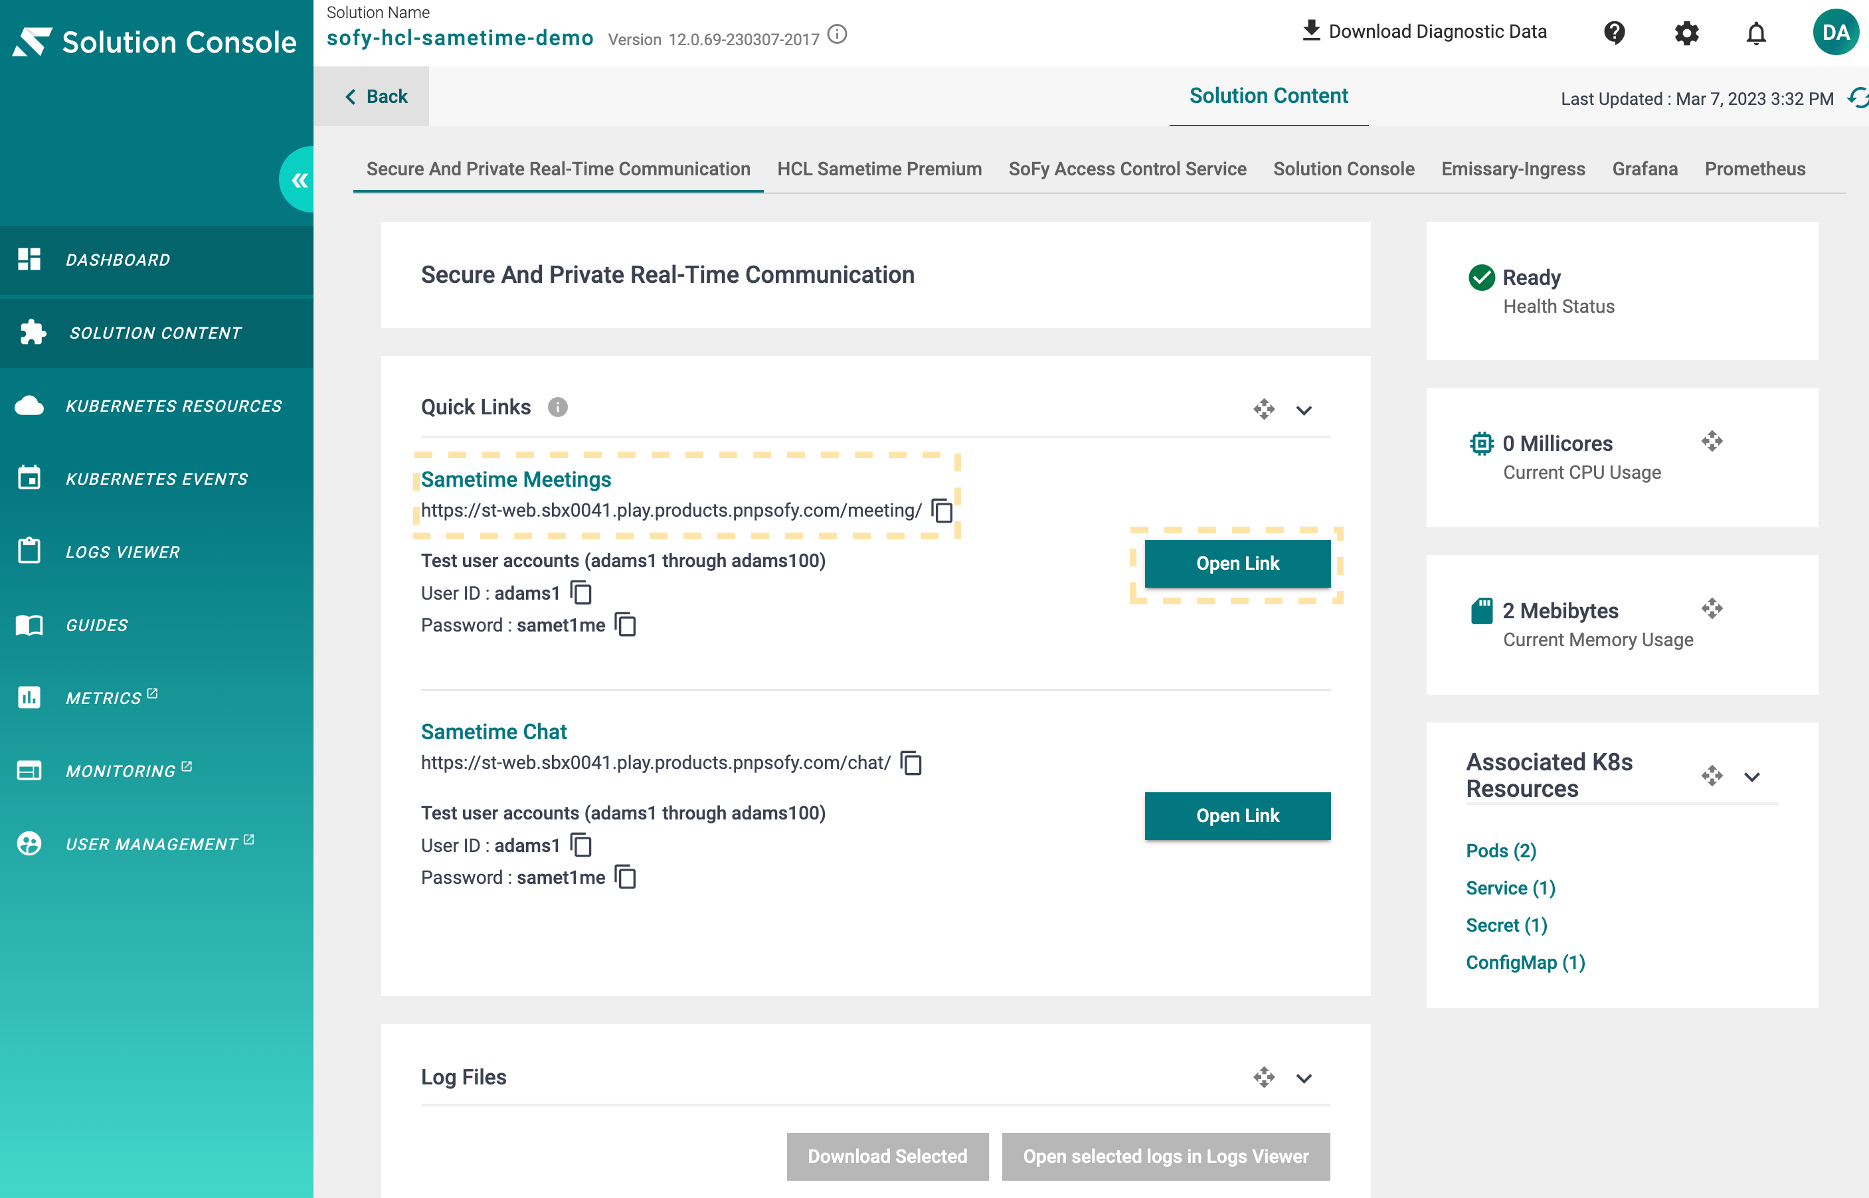Select the Solution Content header tab
Viewport: 1869px width, 1198px height.
click(1269, 96)
